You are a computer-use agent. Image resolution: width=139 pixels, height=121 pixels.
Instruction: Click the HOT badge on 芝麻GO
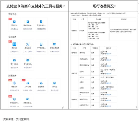pyautogui.click(x=10, y=41)
